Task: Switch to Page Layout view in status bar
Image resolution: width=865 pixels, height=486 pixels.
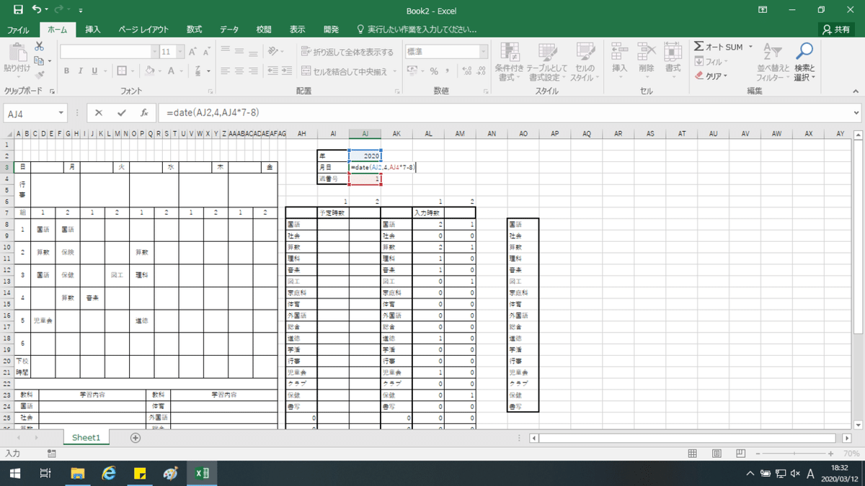Action: tap(718, 454)
